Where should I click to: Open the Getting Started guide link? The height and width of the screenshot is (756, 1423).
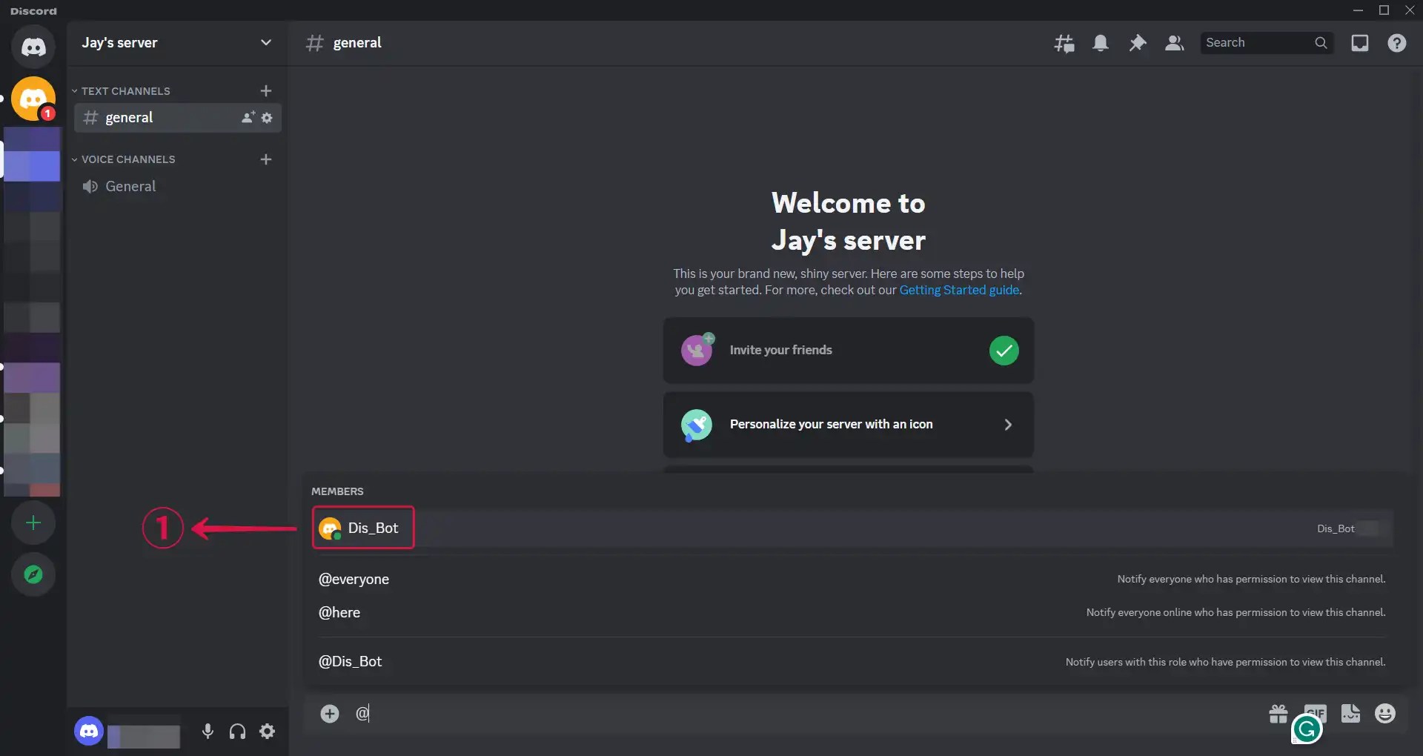(959, 291)
